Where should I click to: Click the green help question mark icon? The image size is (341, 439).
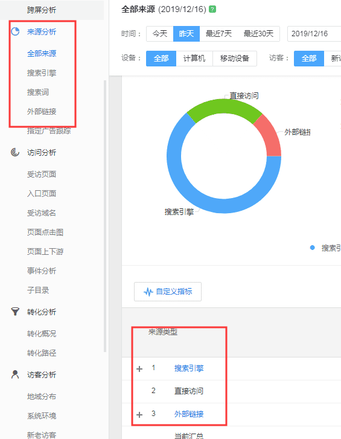pyautogui.click(x=212, y=9)
